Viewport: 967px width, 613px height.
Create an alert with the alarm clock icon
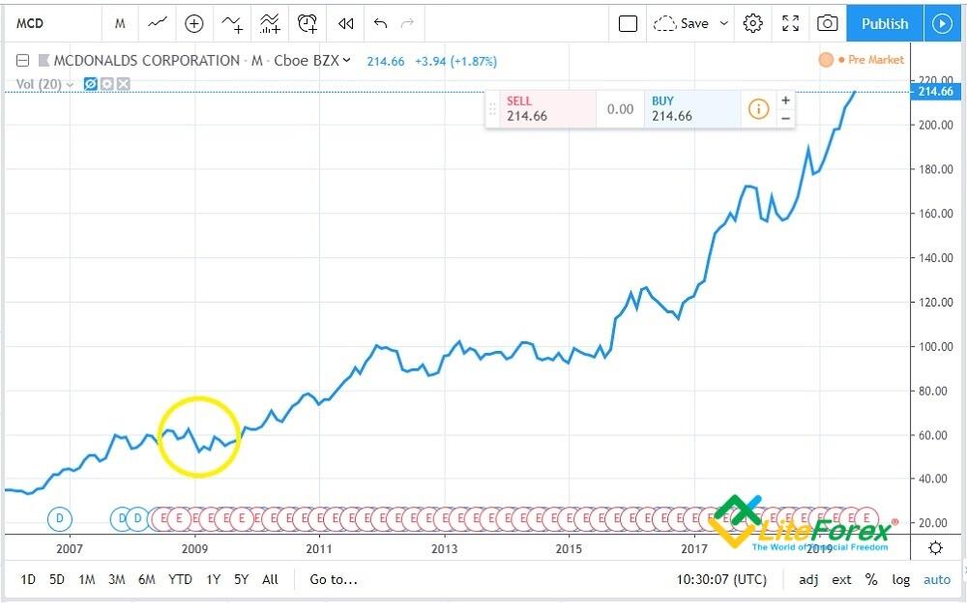308,22
